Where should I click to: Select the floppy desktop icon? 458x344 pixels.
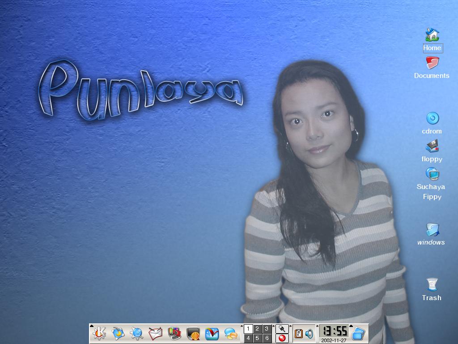pyautogui.click(x=433, y=146)
